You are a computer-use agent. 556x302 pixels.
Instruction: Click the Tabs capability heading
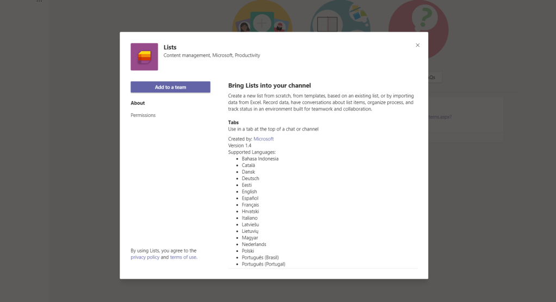pos(233,122)
